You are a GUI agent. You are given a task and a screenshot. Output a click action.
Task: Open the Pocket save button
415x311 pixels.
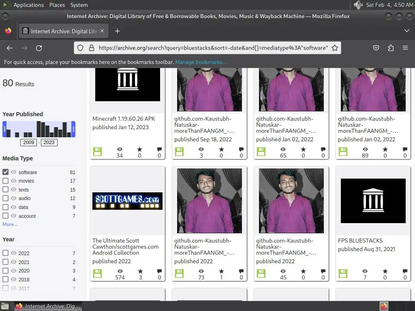point(376,48)
